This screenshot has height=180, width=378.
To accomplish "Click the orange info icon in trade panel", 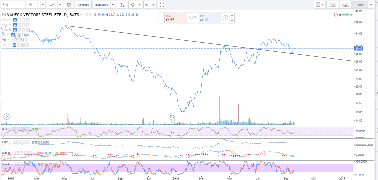I will [x=225, y=18].
